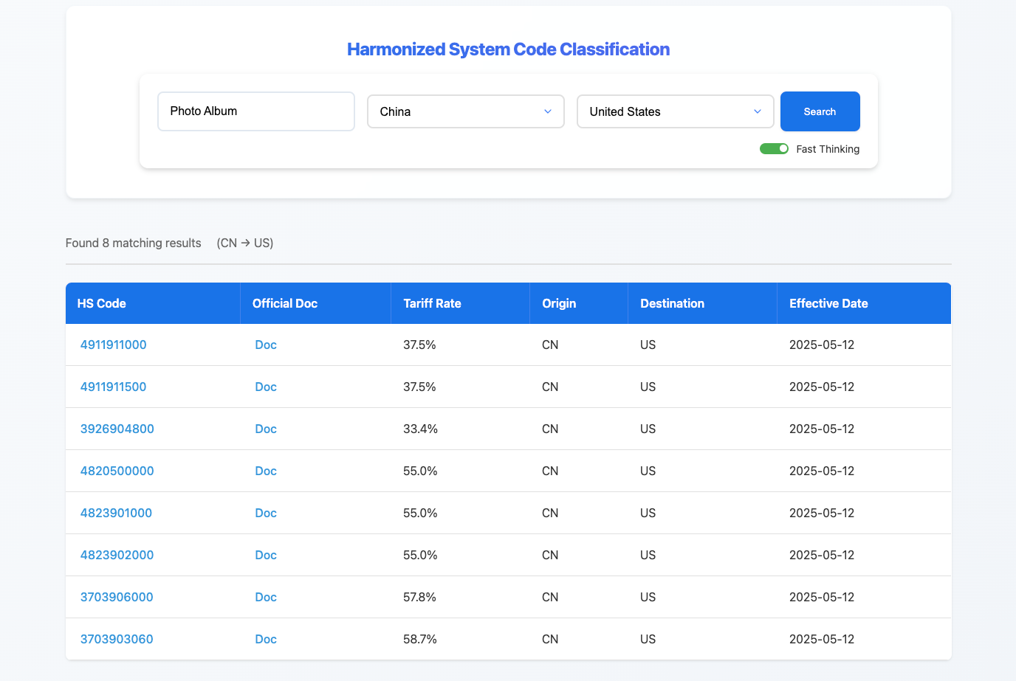Screen dimensions: 1016x681
Task: Open the Doc link for 3703903060
Action: [266, 639]
